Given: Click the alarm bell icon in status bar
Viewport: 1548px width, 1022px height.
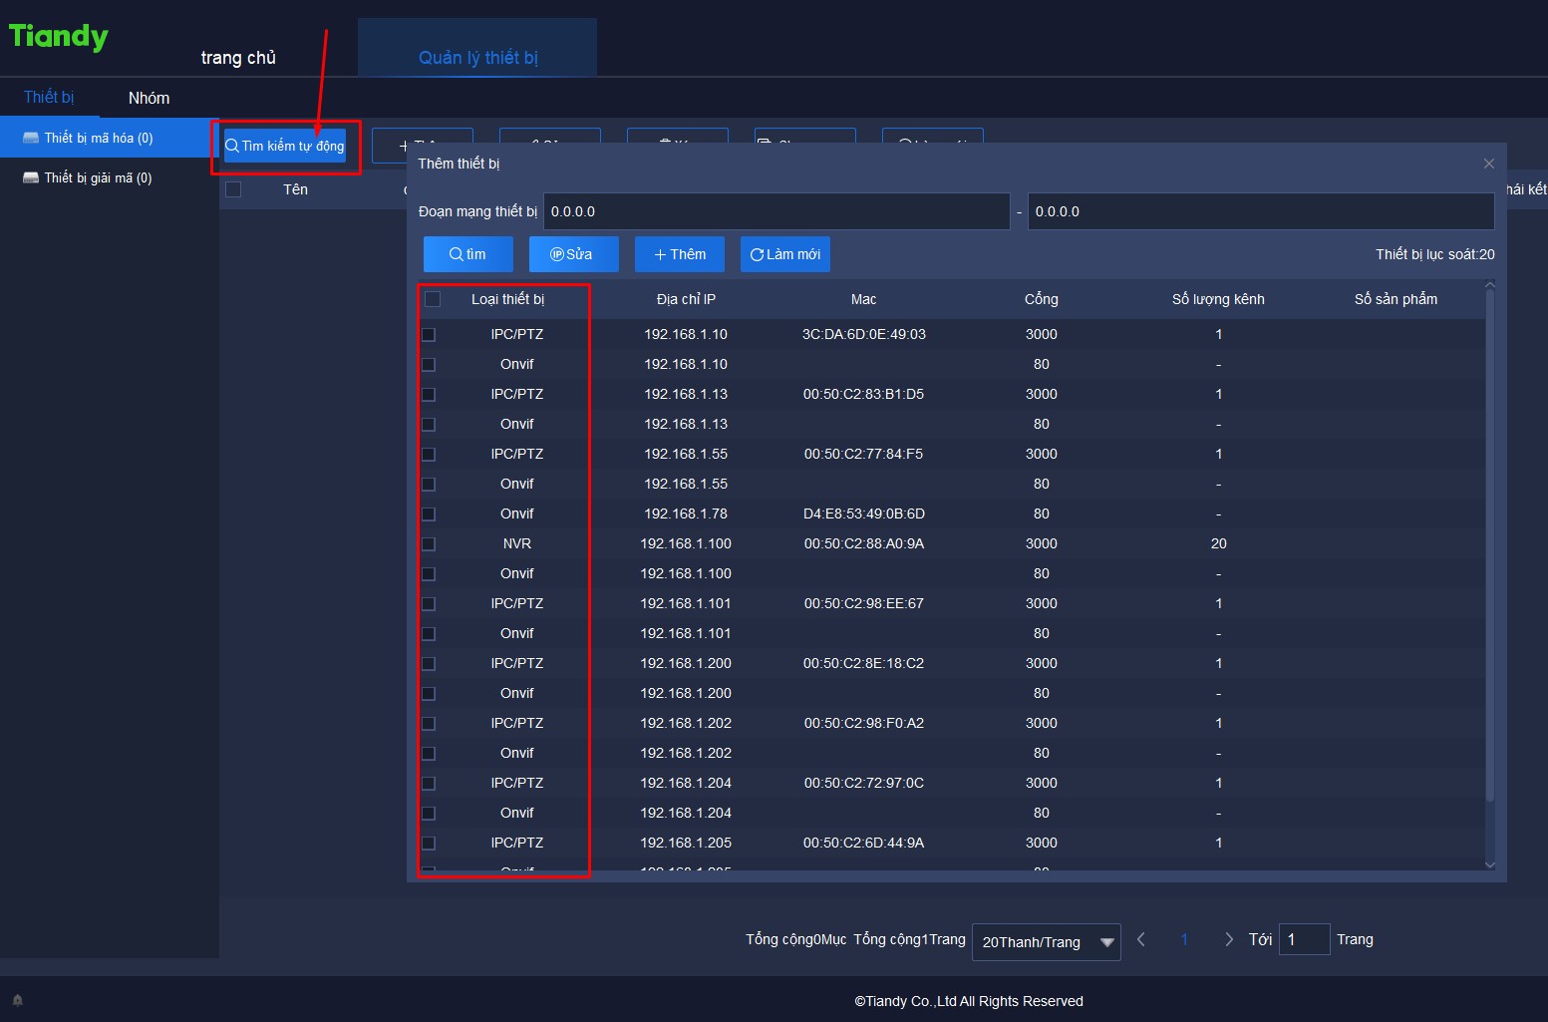Looking at the screenshot, I should click(17, 1000).
